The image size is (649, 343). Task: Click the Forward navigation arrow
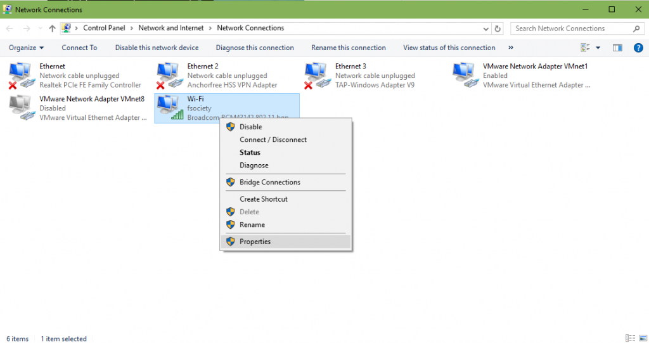click(27, 28)
